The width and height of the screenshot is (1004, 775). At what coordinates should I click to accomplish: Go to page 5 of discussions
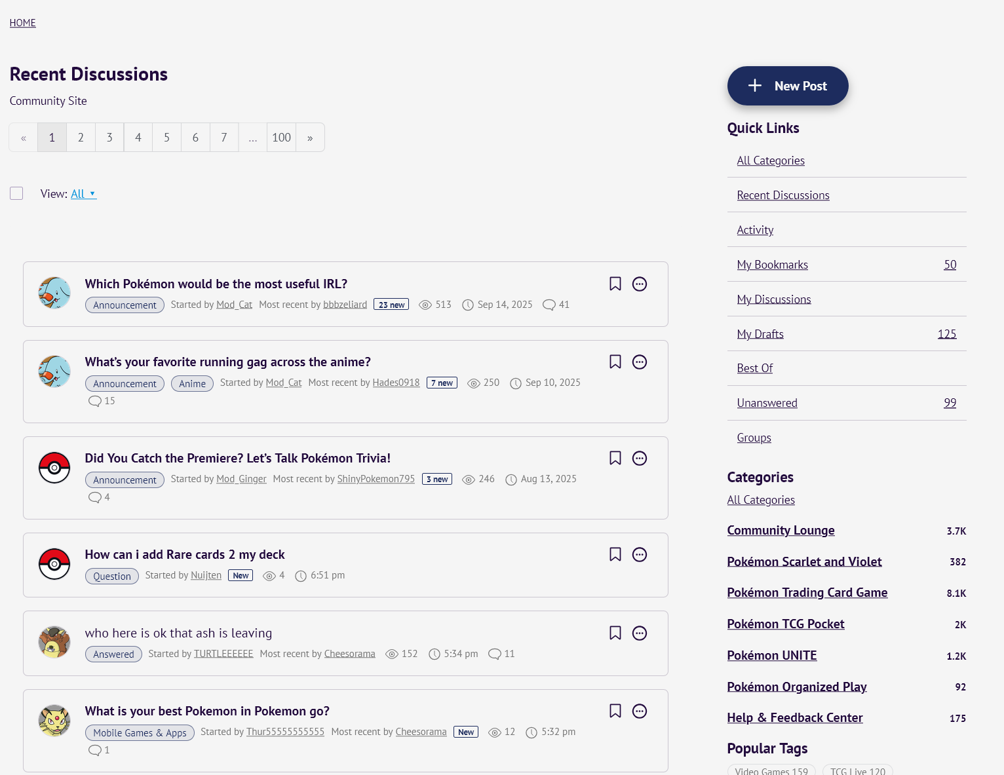tap(166, 138)
